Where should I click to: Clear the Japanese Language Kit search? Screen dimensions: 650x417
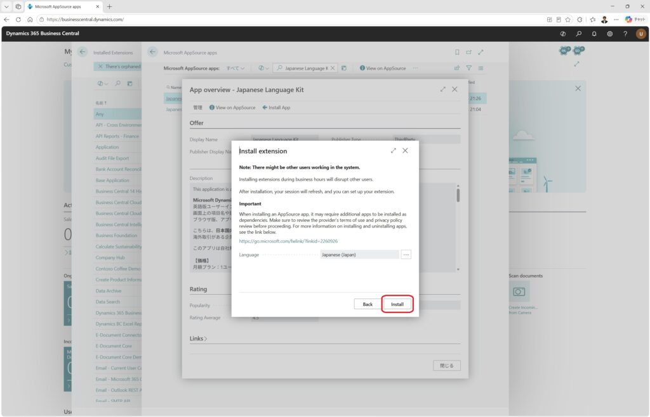click(x=333, y=68)
